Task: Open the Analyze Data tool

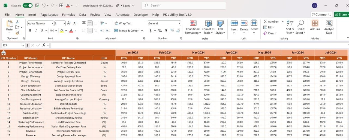Action: click(x=329, y=27)
